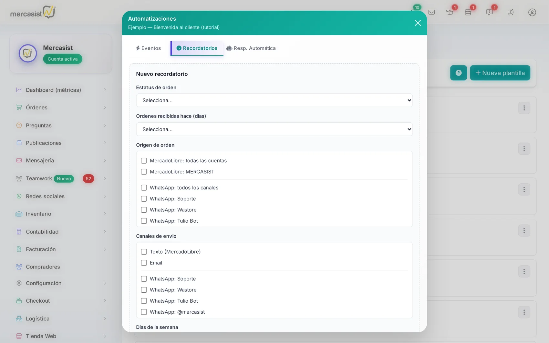The width and height of the screenshot is (549, 343).
Task: Check WhatsApp: Soporte under Origen de orden
Action: (x=144, y=199)
